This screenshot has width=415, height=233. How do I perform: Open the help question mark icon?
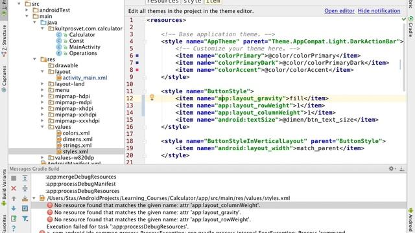pos(14,228)
